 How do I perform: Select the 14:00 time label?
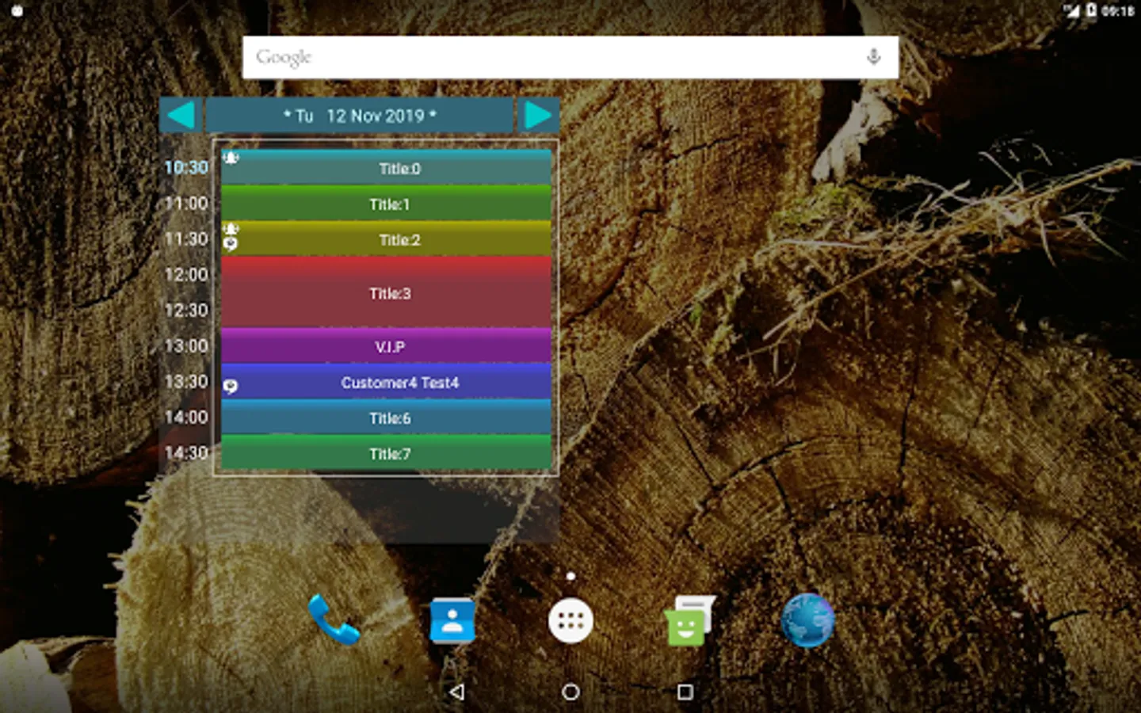186,417
